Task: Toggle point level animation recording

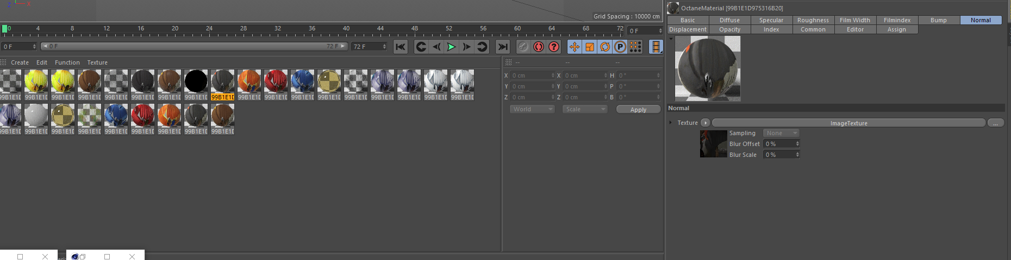Action: pos(635,47)
